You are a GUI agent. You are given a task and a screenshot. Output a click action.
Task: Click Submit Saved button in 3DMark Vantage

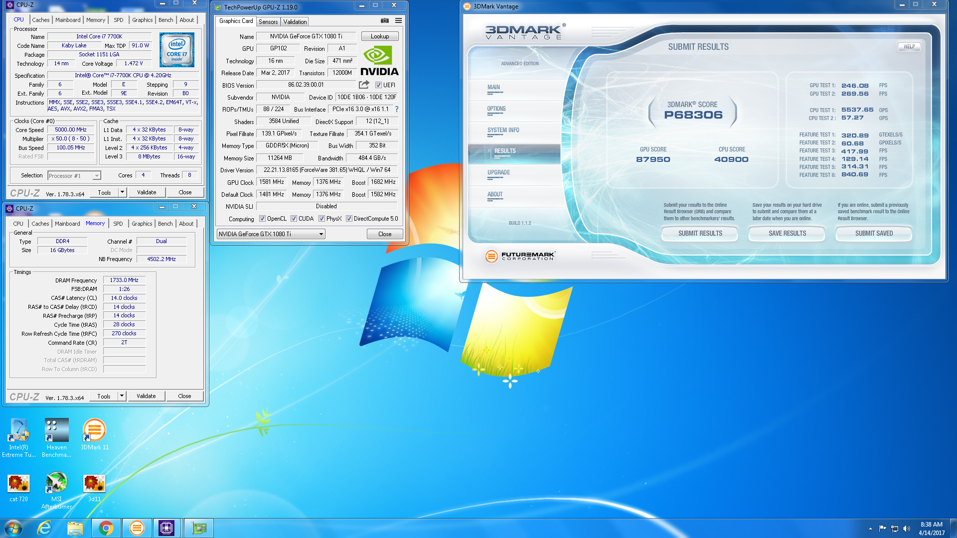coord(874,233)
